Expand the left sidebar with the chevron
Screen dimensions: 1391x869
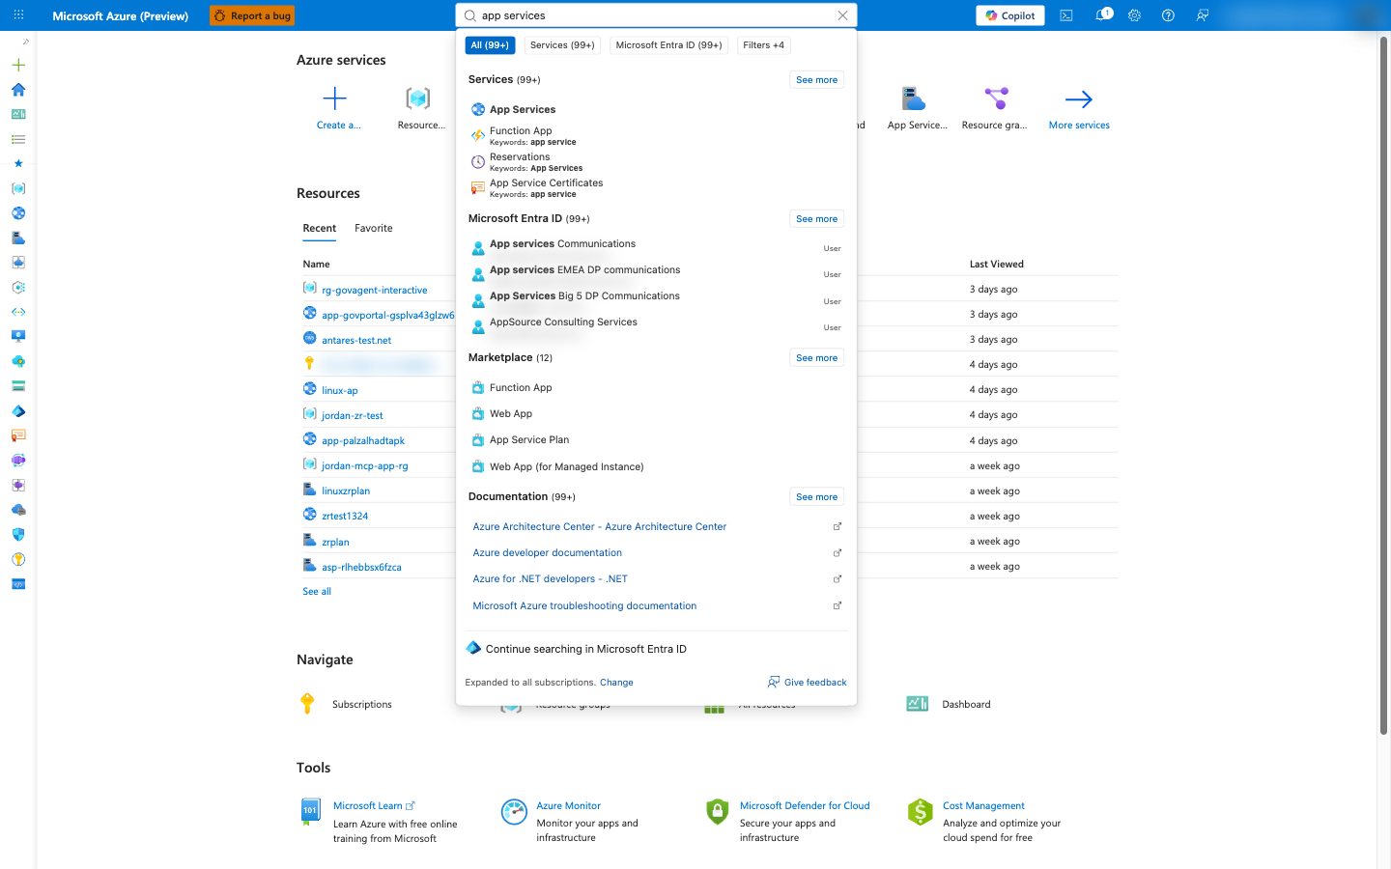pyautogui.click(x=25, y=42)
